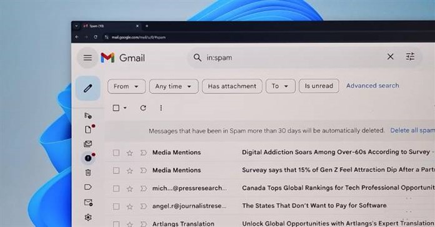Open Digital Addiction Soars Among Over-60s email
This screenshot has width=435, height=227.
click(x=337, y=152)
